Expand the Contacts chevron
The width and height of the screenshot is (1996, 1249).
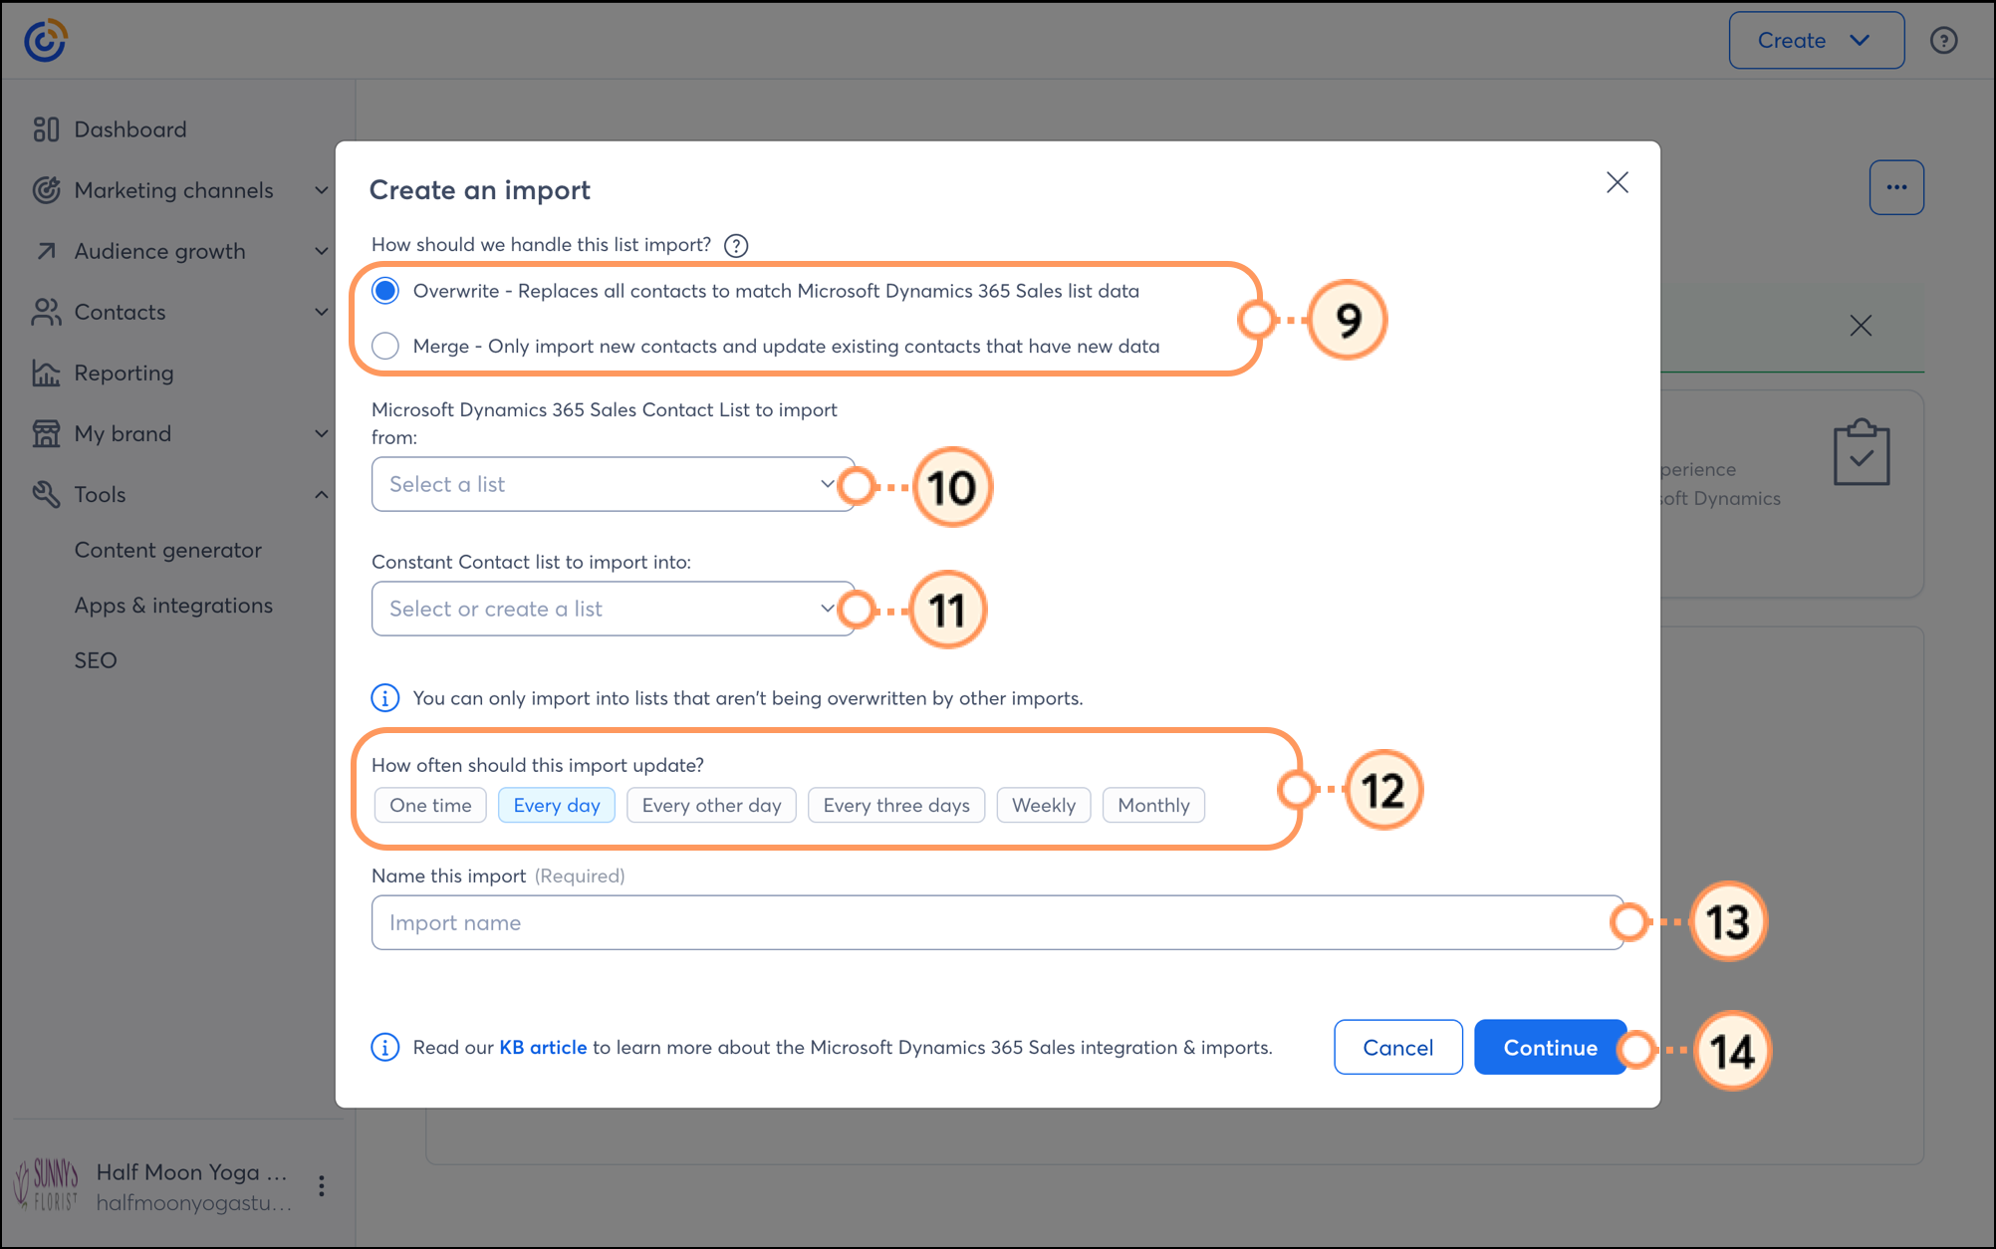[x=322, y=312]
